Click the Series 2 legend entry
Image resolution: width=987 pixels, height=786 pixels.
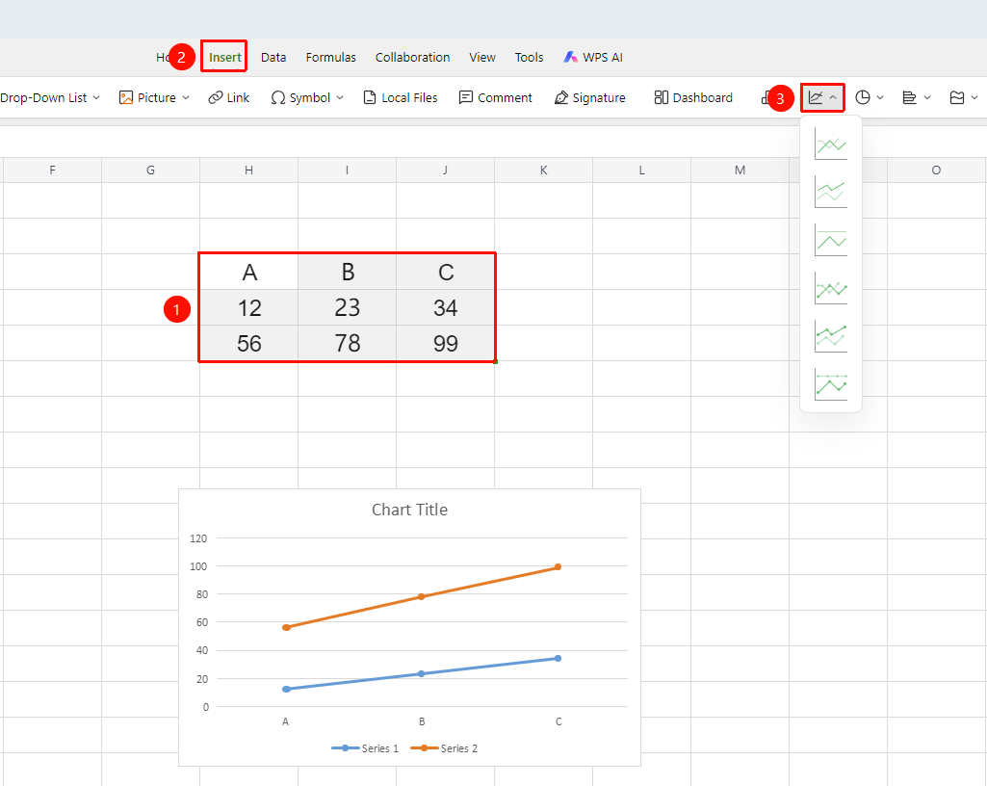(x=444, y=748)
